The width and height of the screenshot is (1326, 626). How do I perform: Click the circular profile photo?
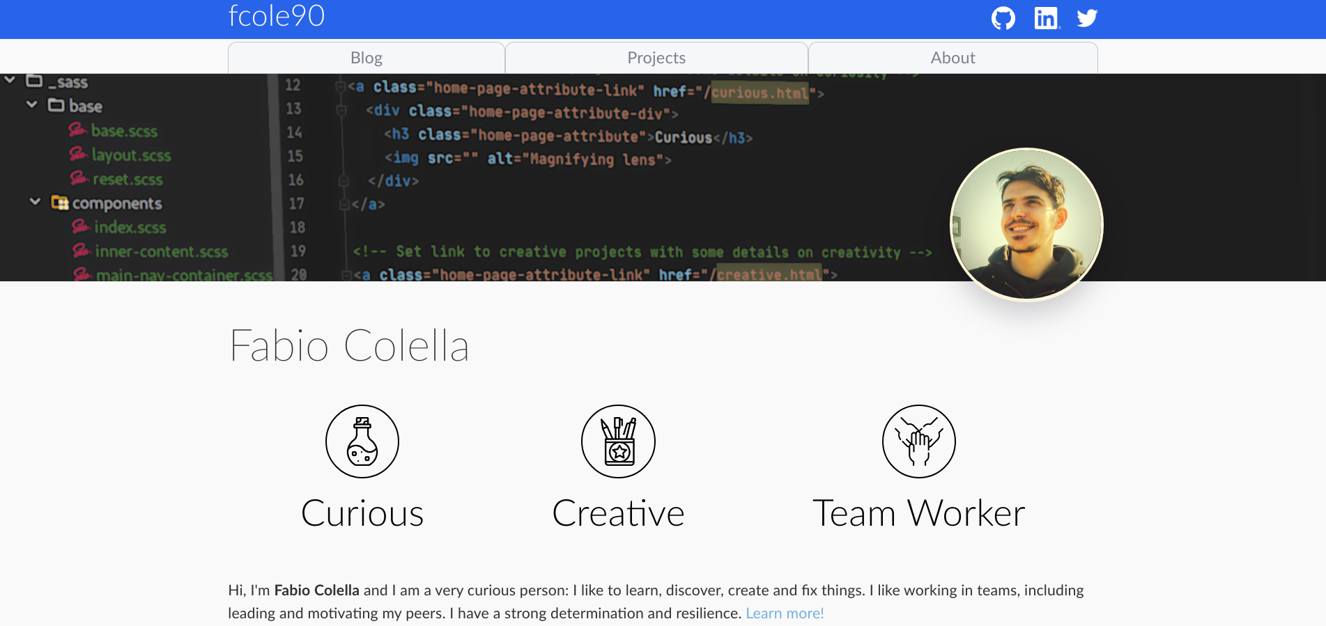pos(1026,225)
